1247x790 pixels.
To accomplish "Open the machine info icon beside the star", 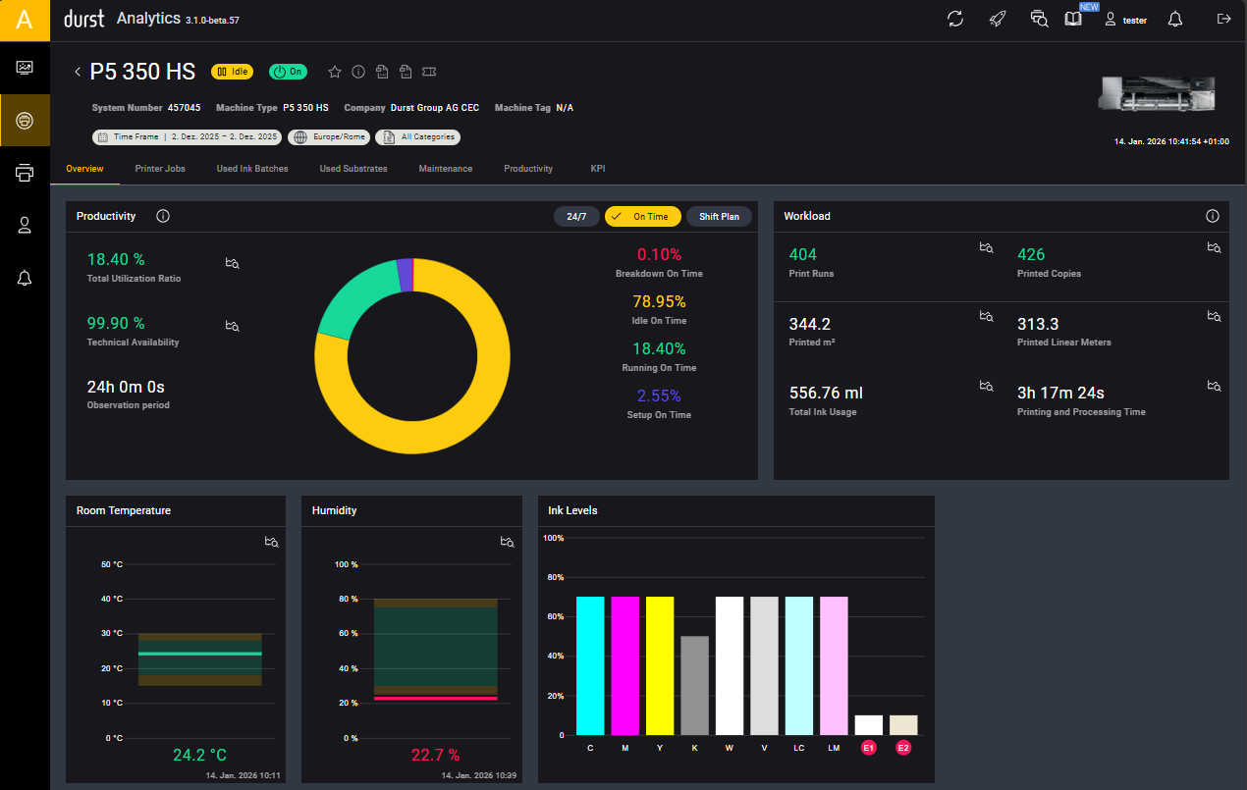I will [358, 72].
